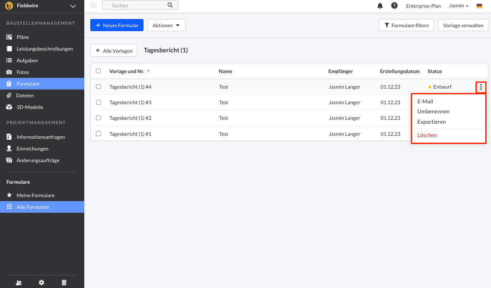Click the three-dot menu for Tagesbericht #4

pos(481,87)
